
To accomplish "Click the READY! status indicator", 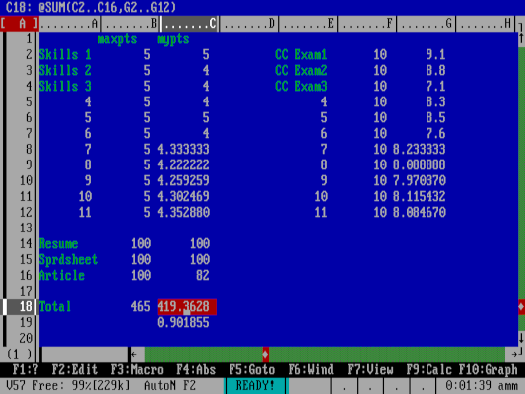I will pos(255,386).
